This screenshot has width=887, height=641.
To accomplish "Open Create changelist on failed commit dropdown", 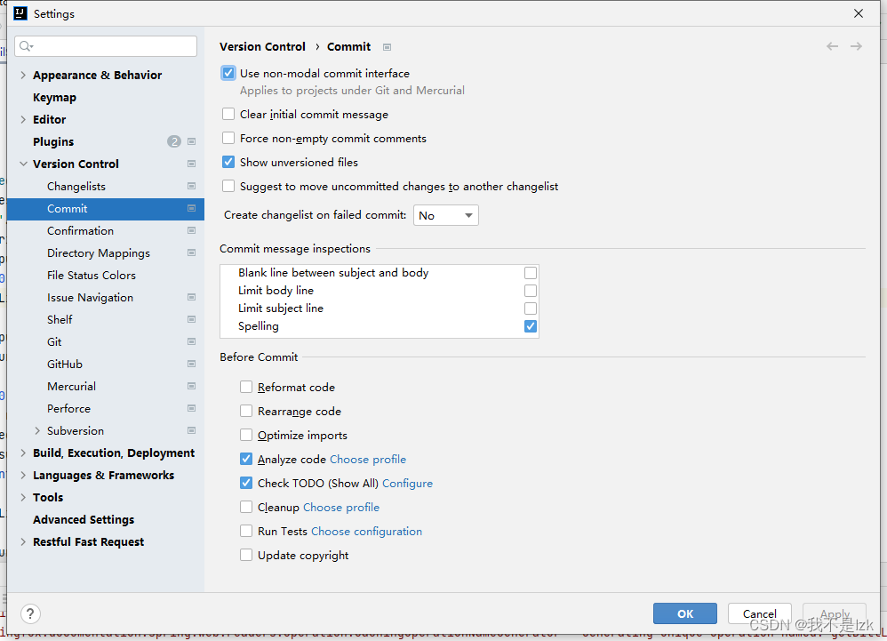I will 445,215.
